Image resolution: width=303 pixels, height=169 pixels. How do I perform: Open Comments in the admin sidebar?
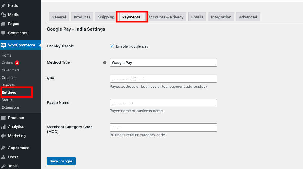point(18,33)
